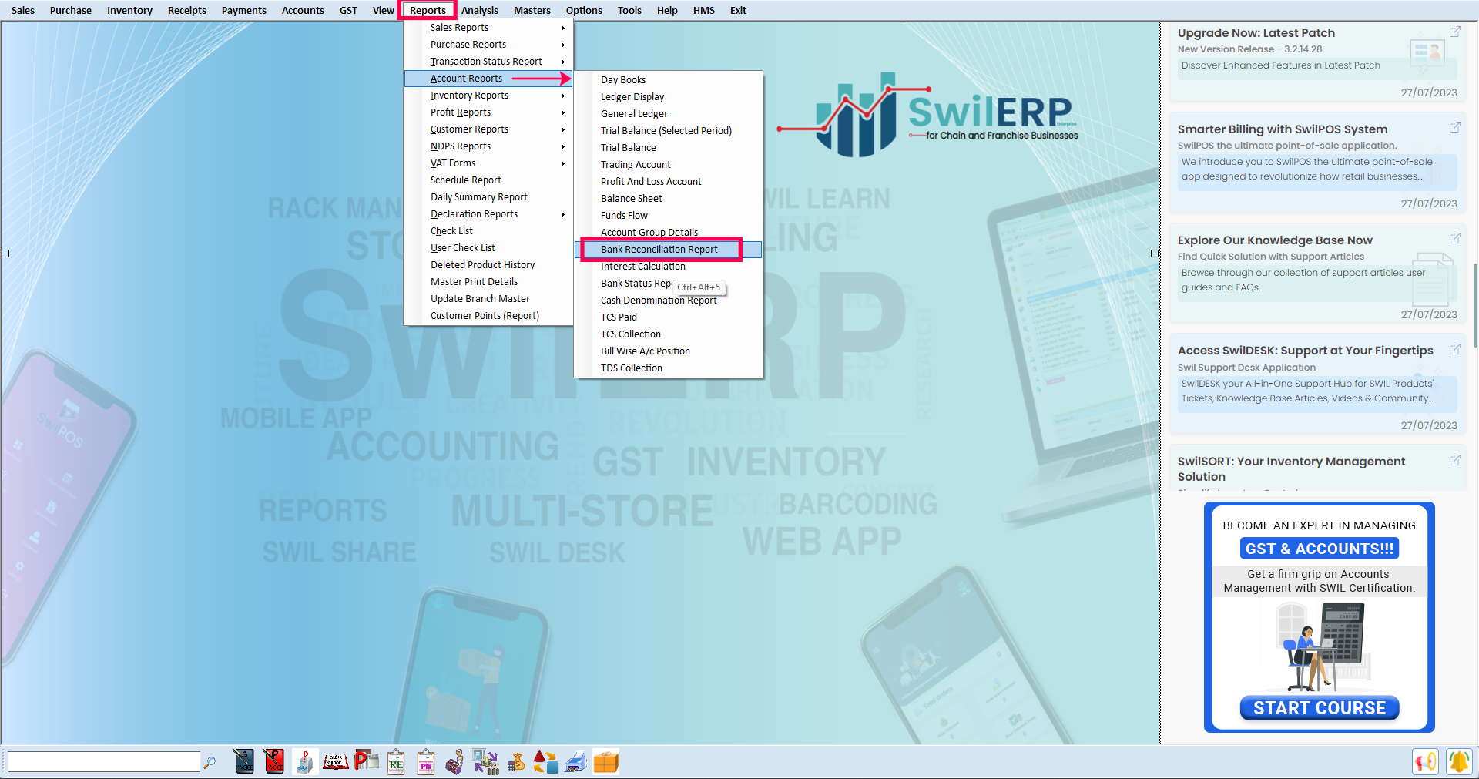This screenshot has height=779, width=1479.
Task: Open Bill Wise A/c Position
Action: click(668, 351)
